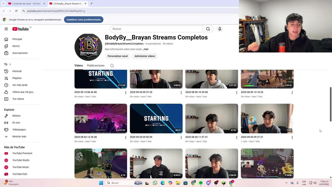Expand the Tú section
Screen dimensions: 332x187
[8, 64]
